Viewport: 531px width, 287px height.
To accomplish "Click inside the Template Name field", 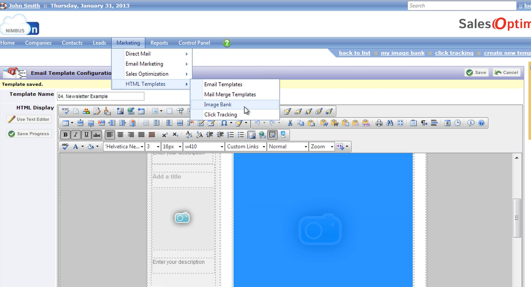I will (x=101, y=96).
